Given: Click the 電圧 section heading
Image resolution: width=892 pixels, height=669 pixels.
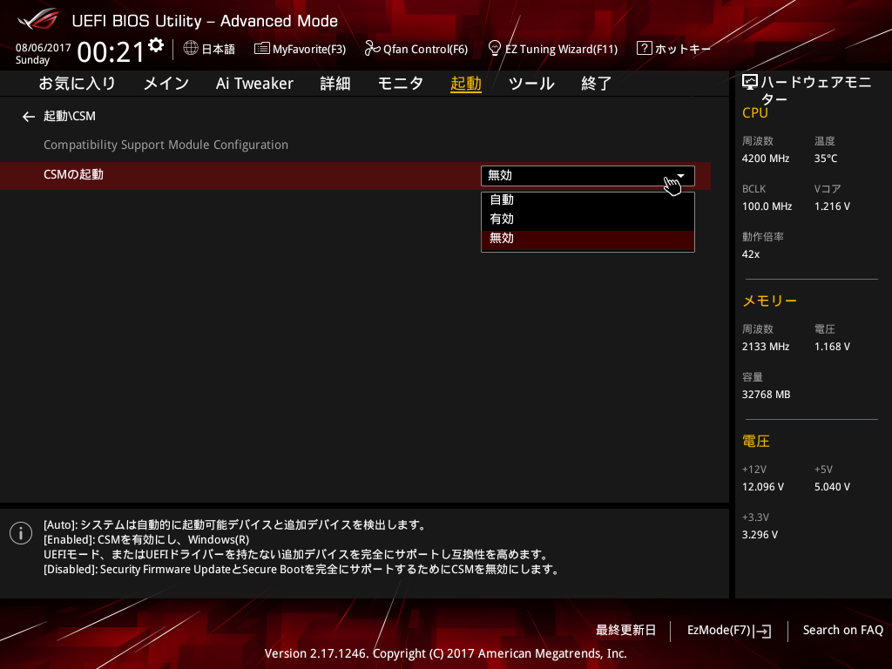Looking at the screenshot, I should coord(755,442).
